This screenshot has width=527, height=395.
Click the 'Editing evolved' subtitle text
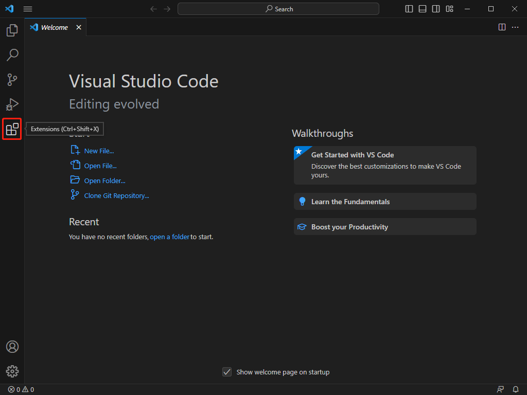pos(114,104)
